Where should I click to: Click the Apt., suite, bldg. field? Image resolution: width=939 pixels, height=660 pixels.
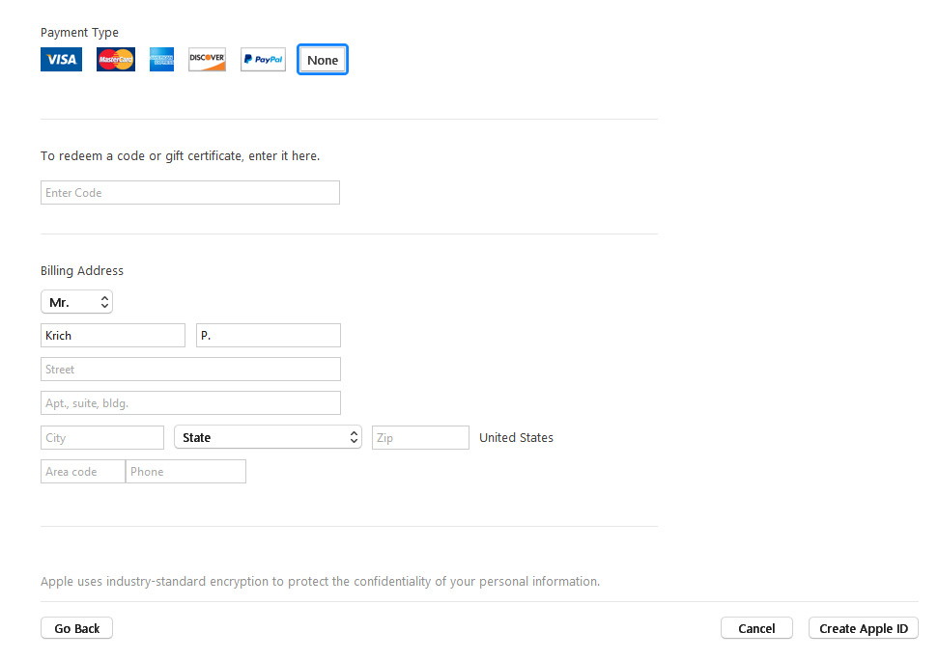[190, 403]
